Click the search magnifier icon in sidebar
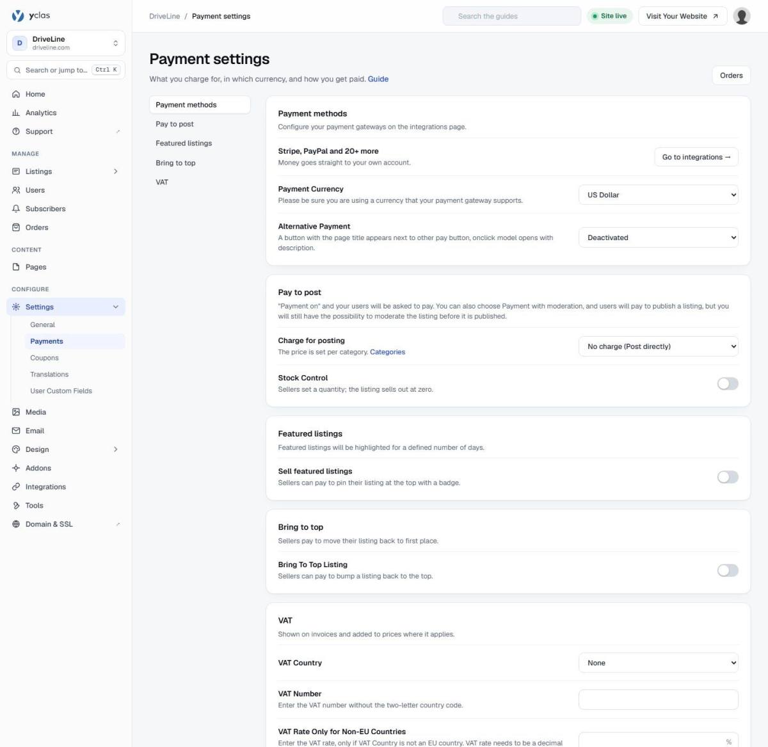The height and width of the screenshot is (747, 768). [17, 70]
